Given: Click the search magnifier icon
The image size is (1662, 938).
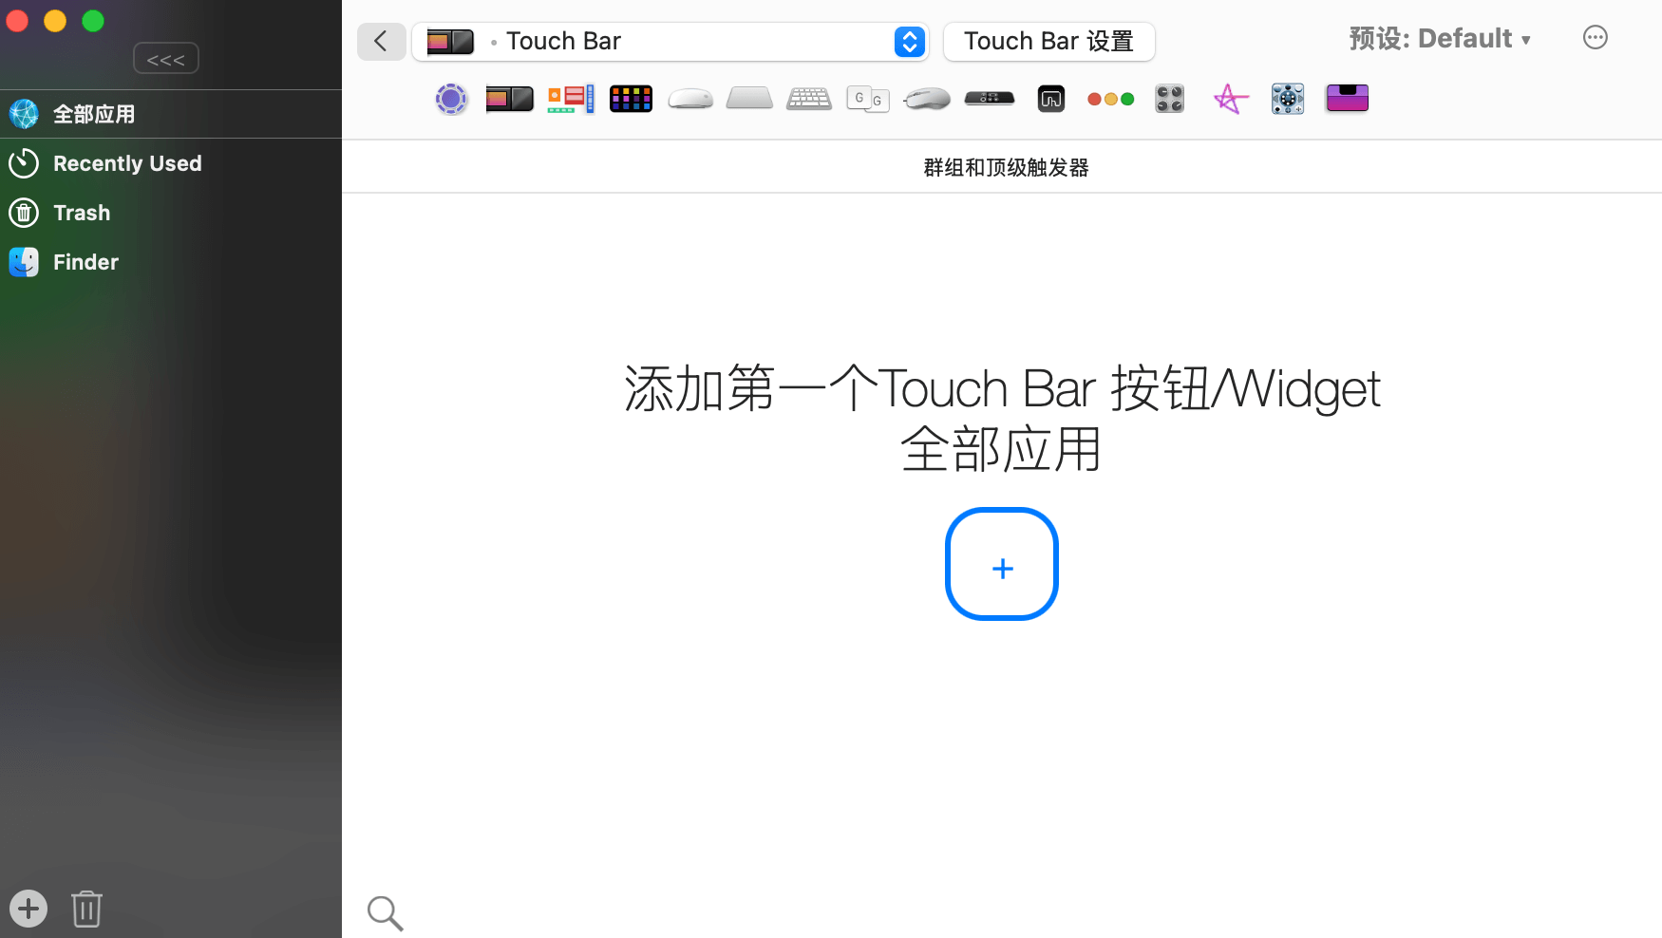Looking at the screenshot, I should pos(385,912).
